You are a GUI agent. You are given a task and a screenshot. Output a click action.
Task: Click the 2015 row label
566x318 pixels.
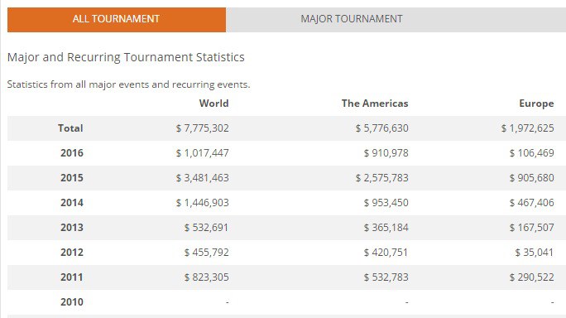(x=72, y=178)
